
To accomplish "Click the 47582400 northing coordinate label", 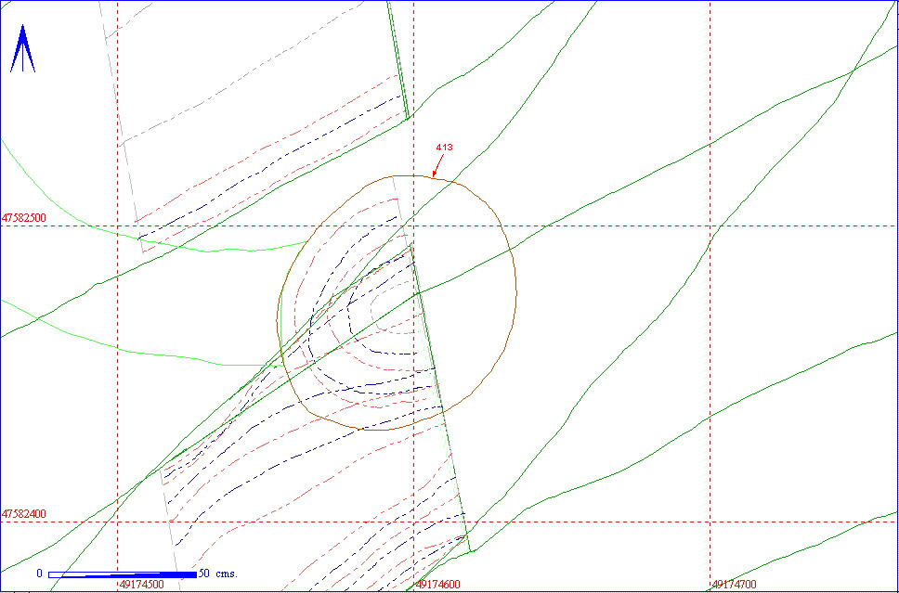I will pyautogui.click(x=24, y=514).
